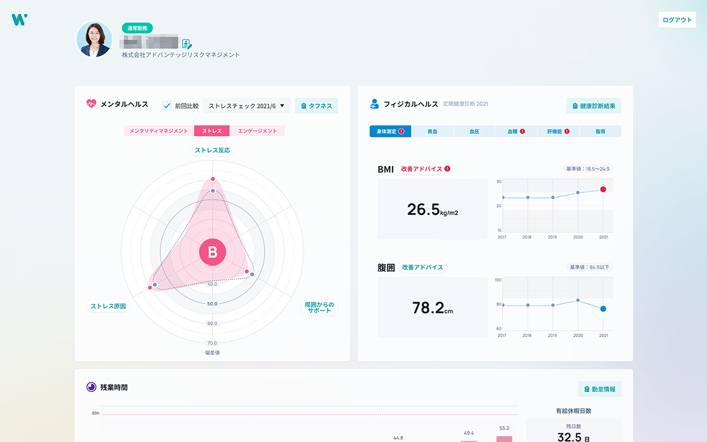Click the user profile photo
Viewport: 707px width, 442px height.
94,39
